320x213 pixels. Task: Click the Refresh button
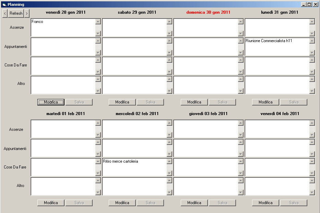[16, 13]
